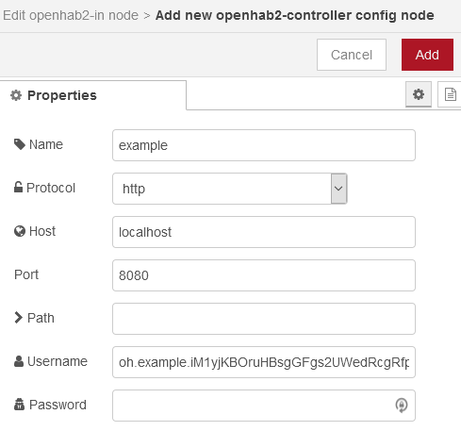Click the node settings gear icon button
The image size is (461, 431).
click(419, 94)
